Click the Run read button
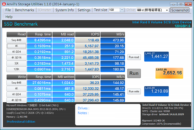Screen dimensions: 194x130 [x=134, y=57]
